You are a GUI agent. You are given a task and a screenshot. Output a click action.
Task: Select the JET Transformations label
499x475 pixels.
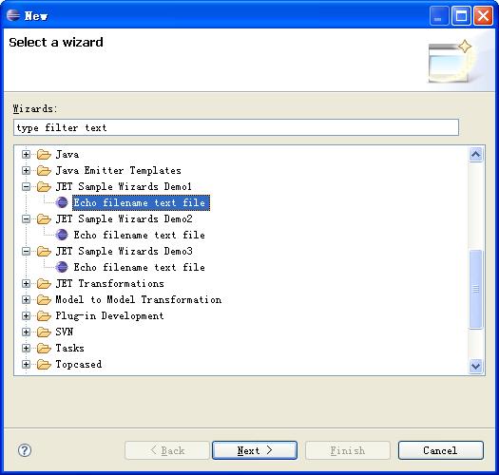(x=110, y=283)
